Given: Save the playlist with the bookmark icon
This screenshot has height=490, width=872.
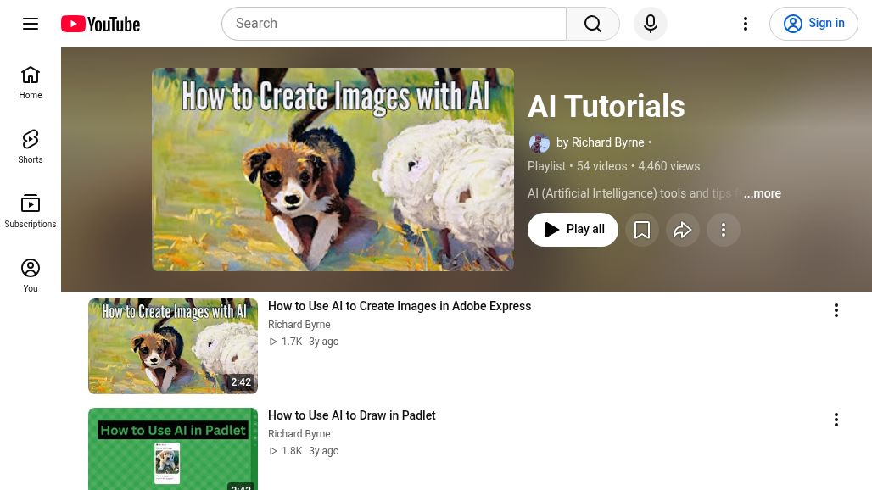Looking at the screenshot, I should (x=642, y=230).
